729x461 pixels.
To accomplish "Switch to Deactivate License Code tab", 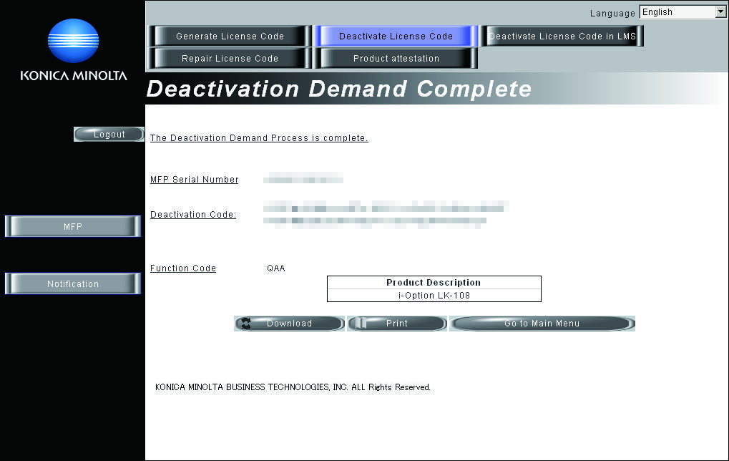I will click(x=396, y=37).
